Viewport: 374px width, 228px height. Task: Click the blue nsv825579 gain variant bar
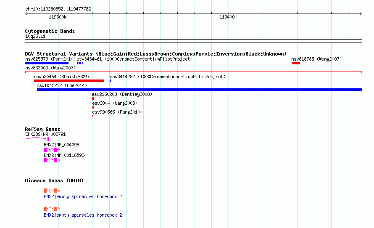47,63
